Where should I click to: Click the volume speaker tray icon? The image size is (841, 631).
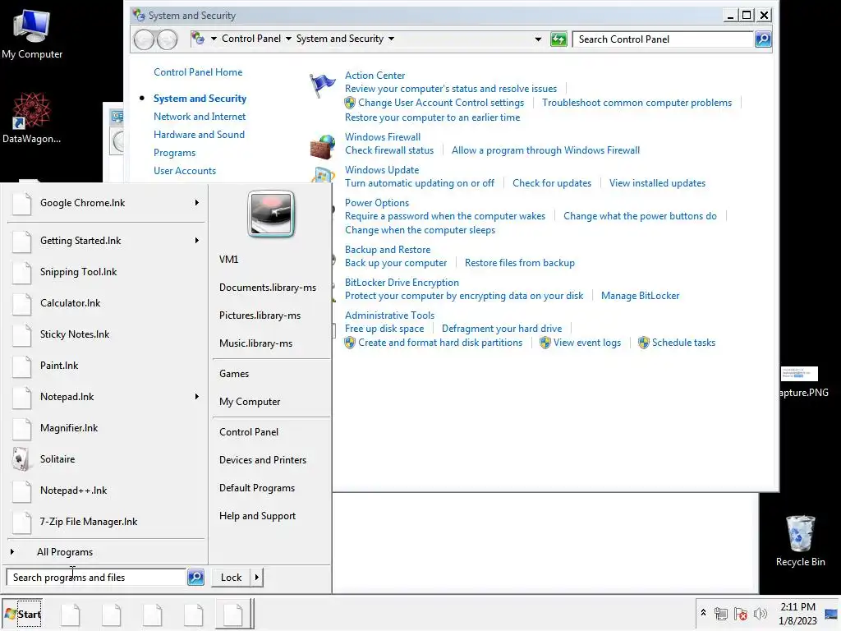click(760, 613)
